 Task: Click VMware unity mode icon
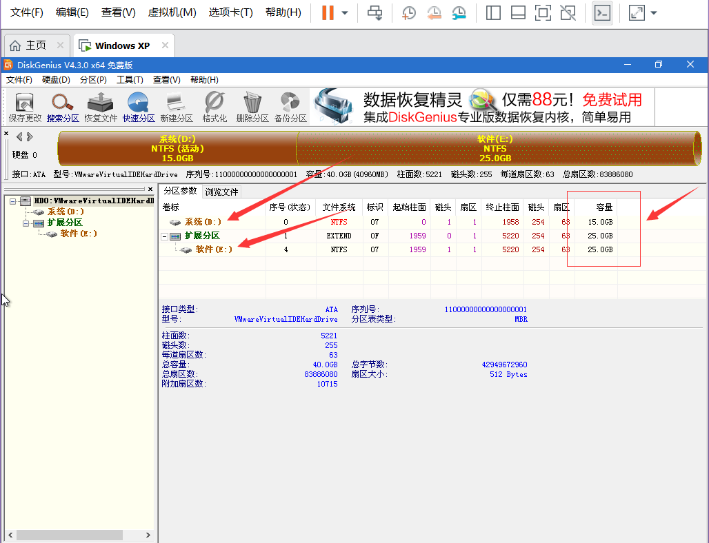tap(568, 12)
